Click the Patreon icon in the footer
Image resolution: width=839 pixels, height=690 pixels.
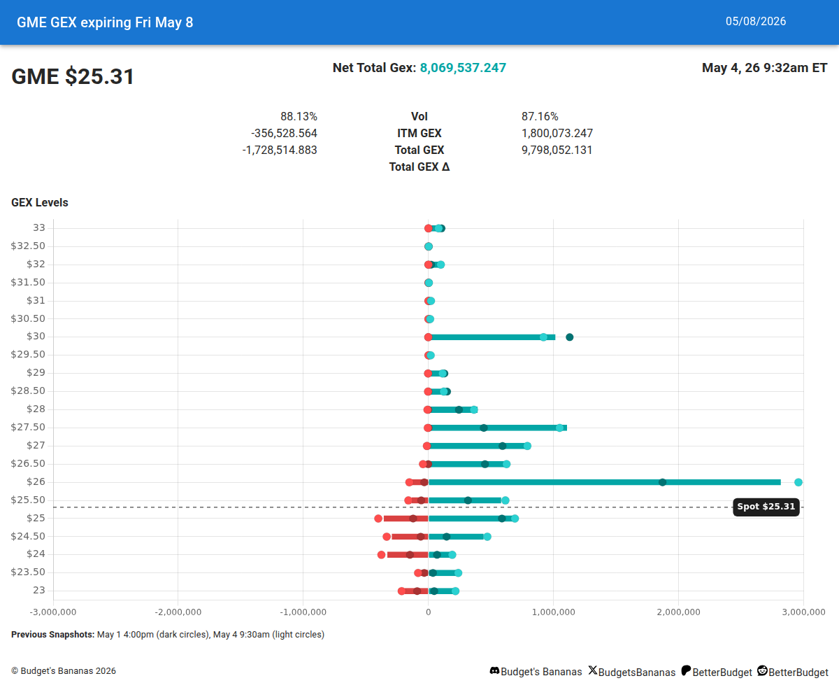[x=686, y=670]
